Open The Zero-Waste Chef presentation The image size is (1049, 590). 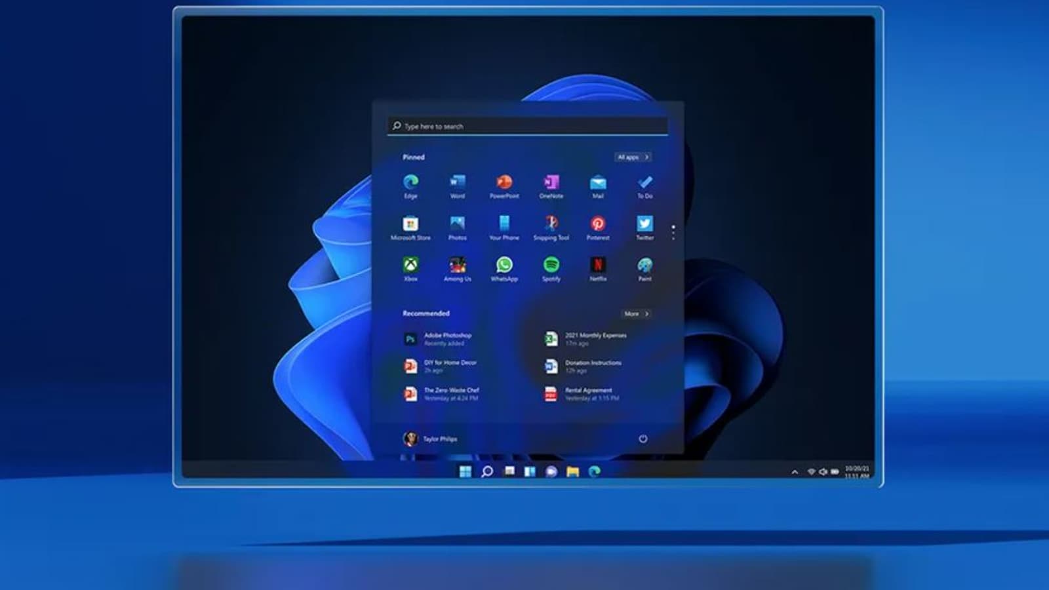tap(441, 393)
